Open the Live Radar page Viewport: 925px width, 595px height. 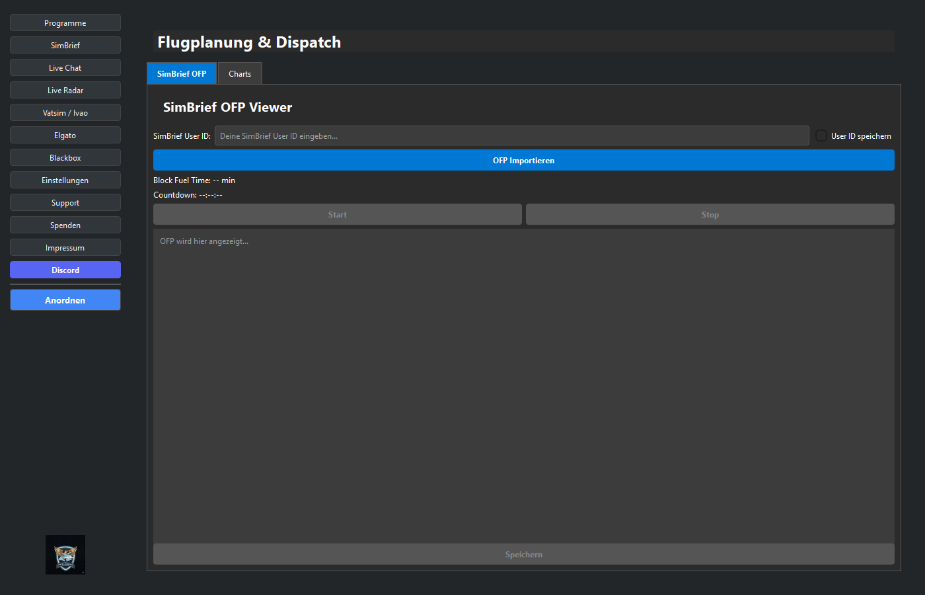point(65,91)
